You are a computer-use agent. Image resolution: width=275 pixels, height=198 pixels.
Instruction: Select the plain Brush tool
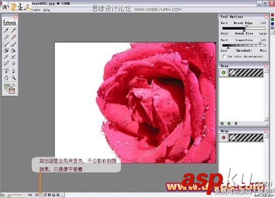coord(13,44)
